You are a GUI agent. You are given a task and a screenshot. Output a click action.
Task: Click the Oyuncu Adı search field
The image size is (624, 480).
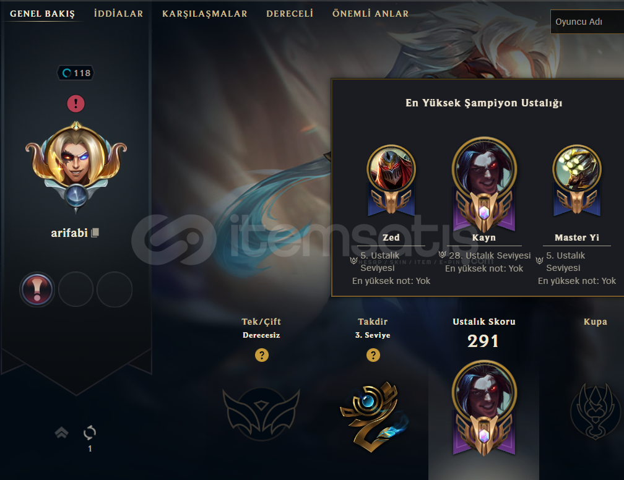click(x=587, y=22)
